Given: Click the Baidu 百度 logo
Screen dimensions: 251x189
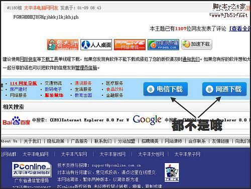Looking at the screenshot, I should pos(16,121).
